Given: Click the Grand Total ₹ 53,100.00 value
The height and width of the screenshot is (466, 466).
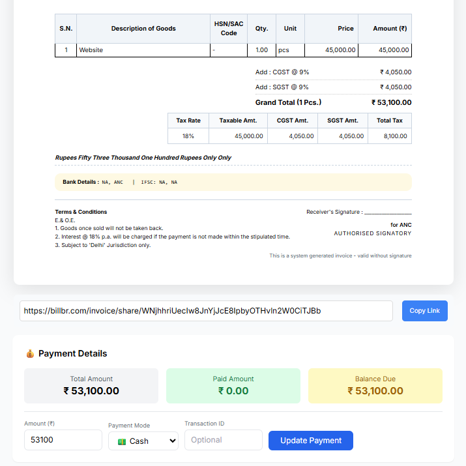Looking at the screenshot, I should tap(391, 102).
